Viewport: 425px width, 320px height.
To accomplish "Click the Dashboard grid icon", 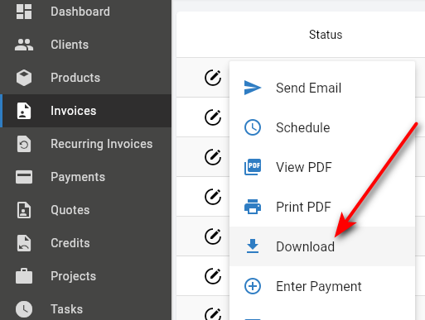I will click(24, 12).
